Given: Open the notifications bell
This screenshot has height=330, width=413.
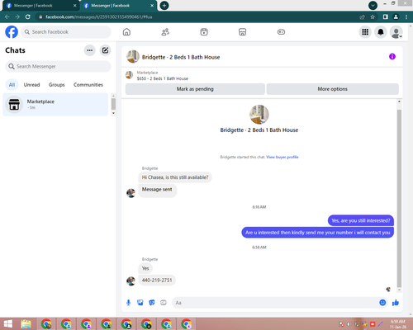Looking at the screenshot, I should 381,32.
